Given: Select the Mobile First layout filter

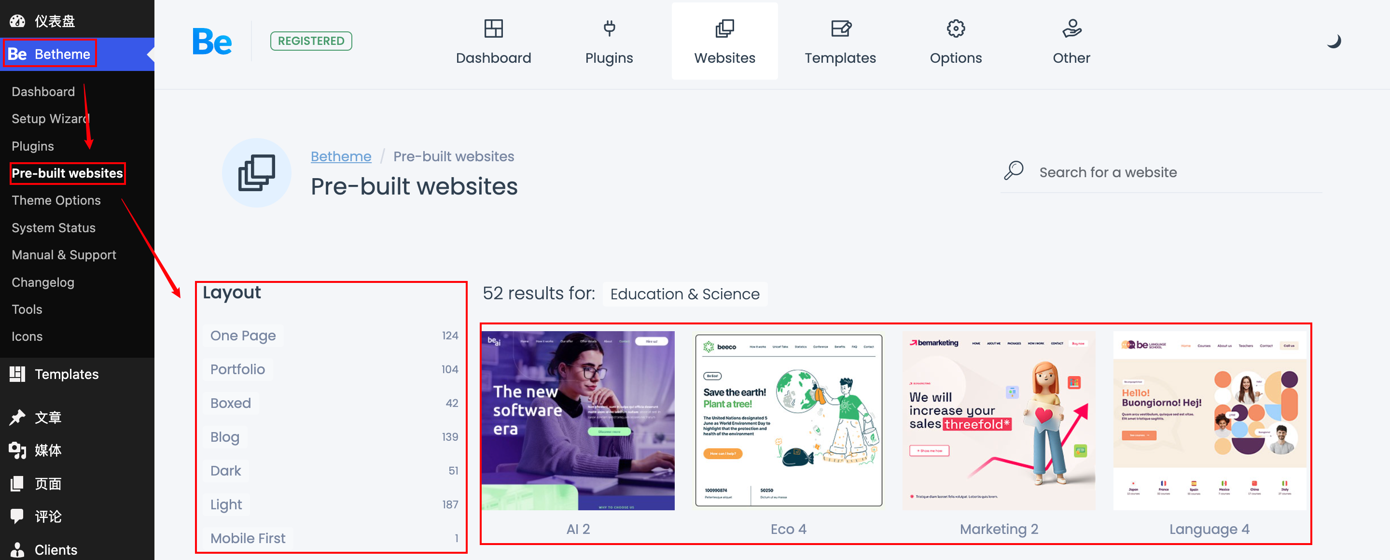Looking at the screenshot, I should point(247,538).
